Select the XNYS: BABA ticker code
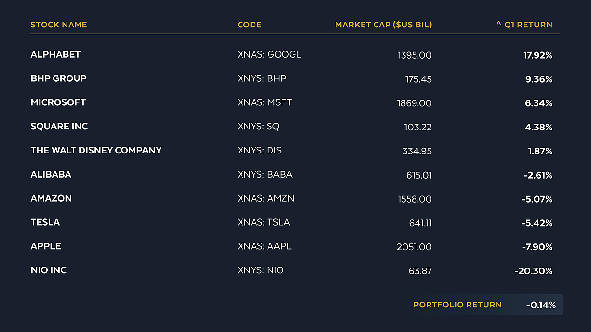The image size is (591, 332). point(265,174)
